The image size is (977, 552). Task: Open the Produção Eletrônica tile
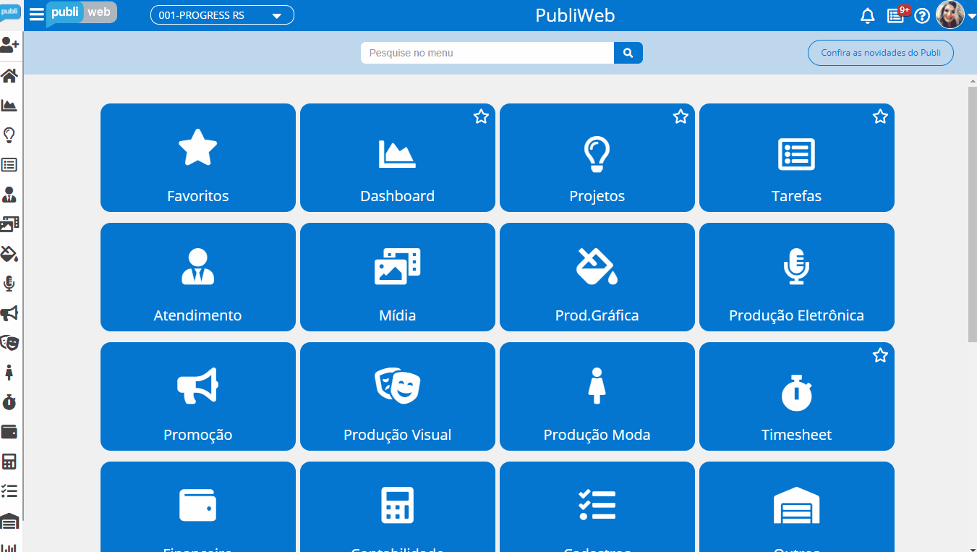pos(797,277)
